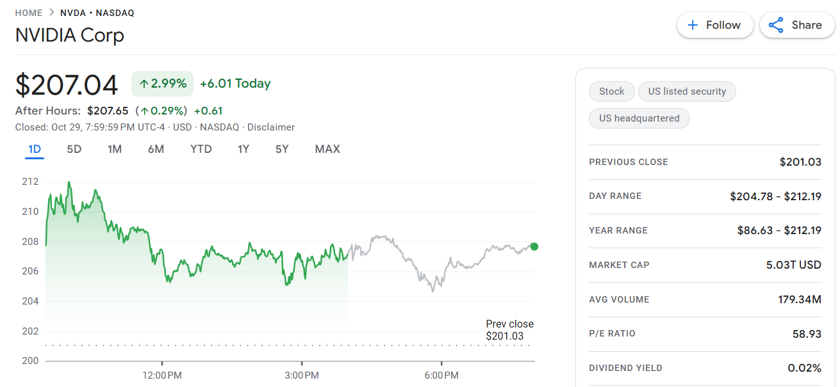The height and width of the screenshot is (387, 840).
Task: Switch to the 5Y chart view
Action: (282, 149)
